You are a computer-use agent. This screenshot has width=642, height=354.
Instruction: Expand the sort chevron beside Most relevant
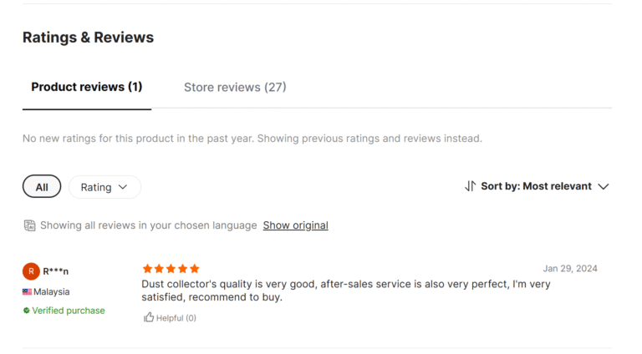click(x=604, y=186)
